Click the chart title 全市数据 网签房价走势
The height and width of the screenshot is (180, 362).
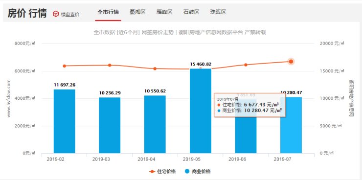[x=180, y=33]
